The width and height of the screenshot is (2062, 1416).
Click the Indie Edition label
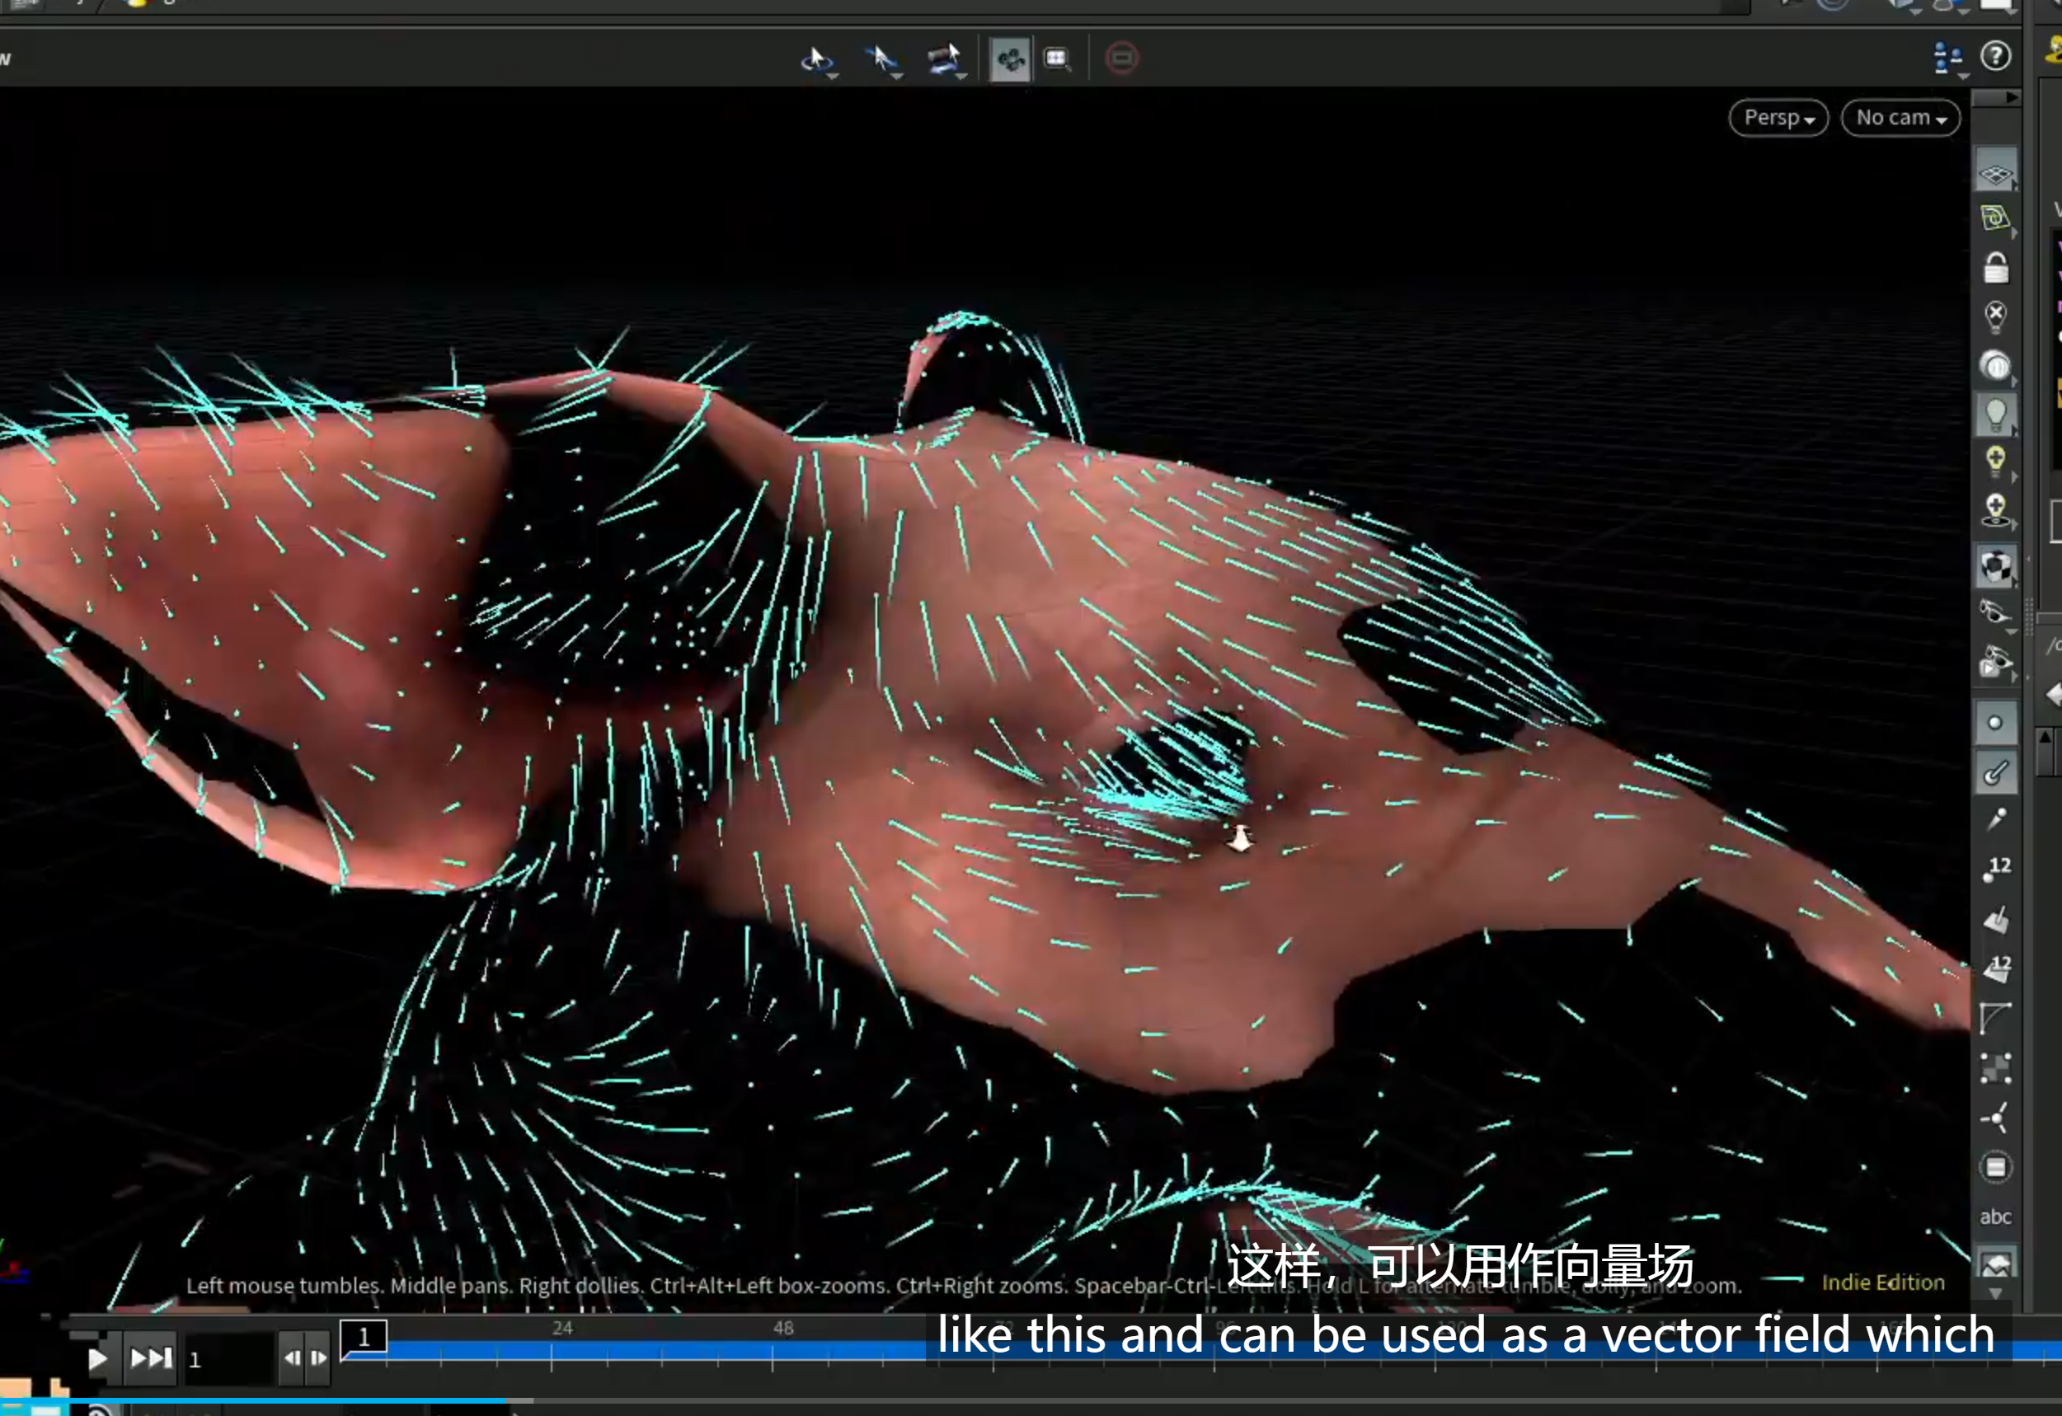pos(1883,1283)
